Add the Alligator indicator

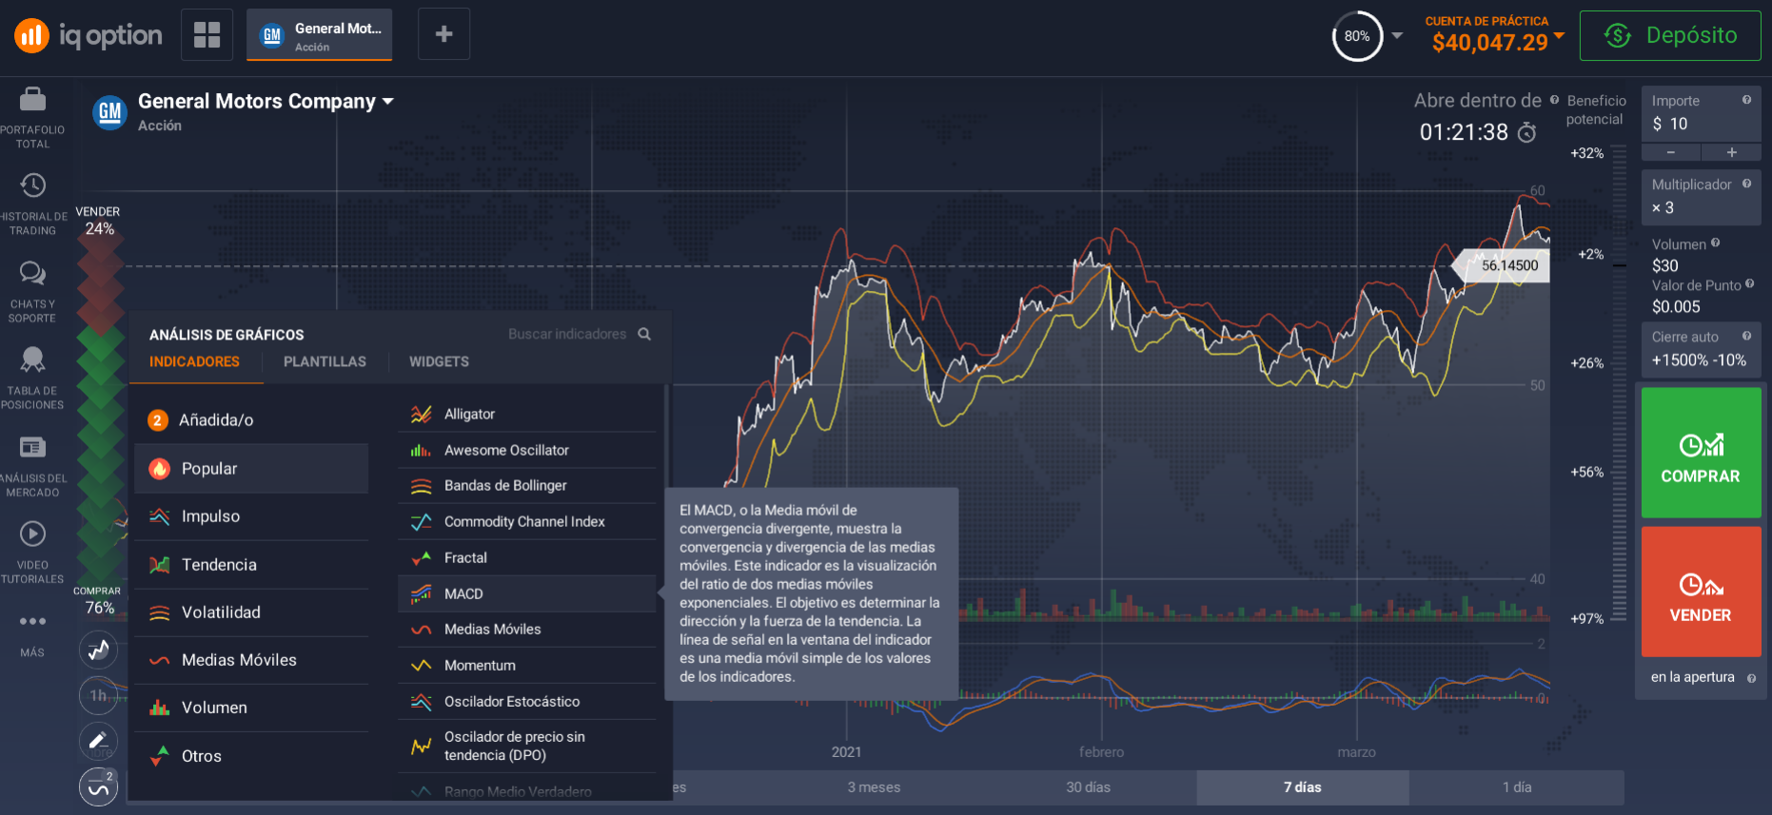527,414
